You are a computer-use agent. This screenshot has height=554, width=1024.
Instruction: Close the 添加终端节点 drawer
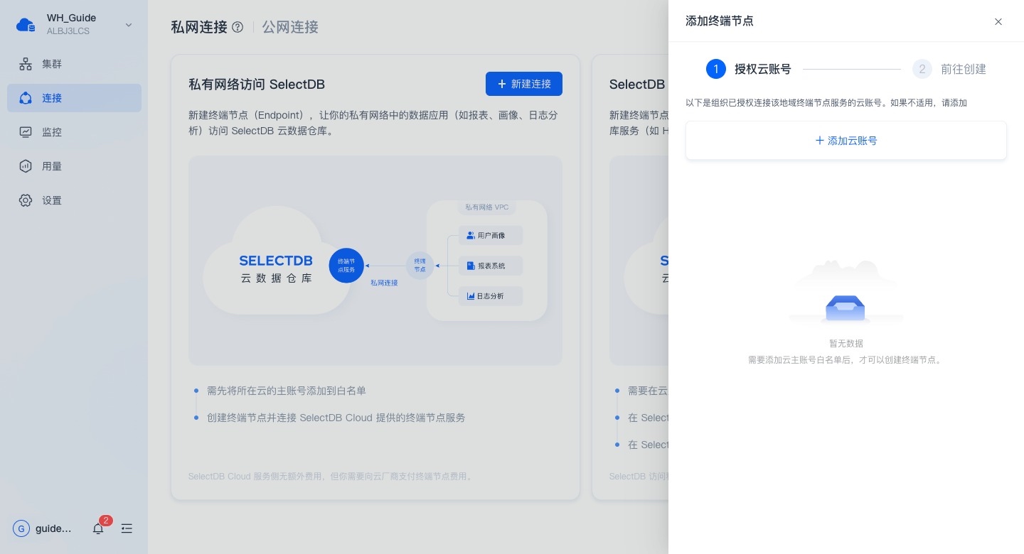tap(998, 21)
